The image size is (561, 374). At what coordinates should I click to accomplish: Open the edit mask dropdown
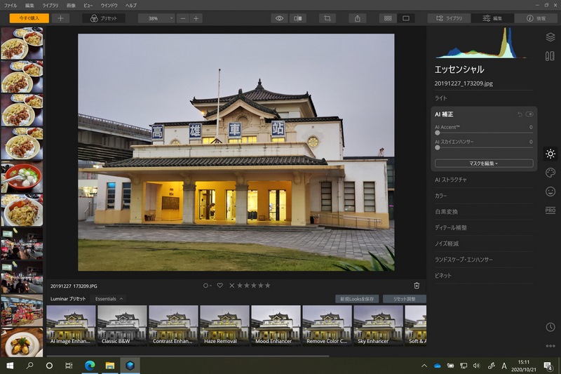tap(484, 163)
